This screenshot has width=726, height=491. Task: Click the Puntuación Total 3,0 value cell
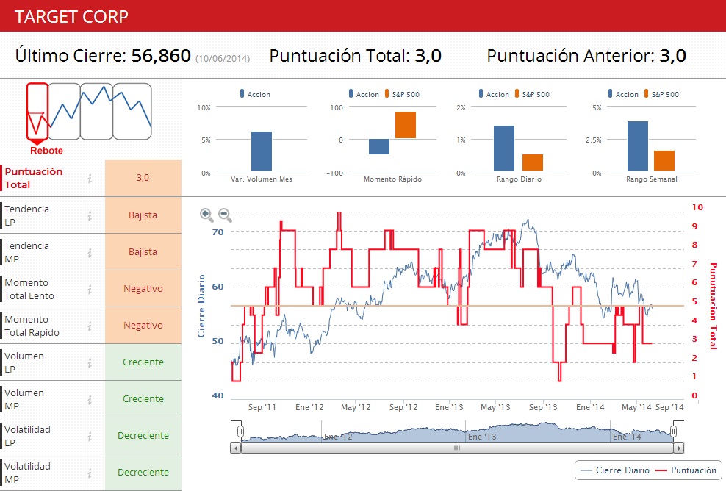point(143,178)
